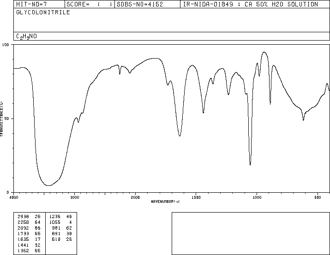Select peak value '1055' in the table
This screenshot has height=255, width=330.
coord(55,222)
